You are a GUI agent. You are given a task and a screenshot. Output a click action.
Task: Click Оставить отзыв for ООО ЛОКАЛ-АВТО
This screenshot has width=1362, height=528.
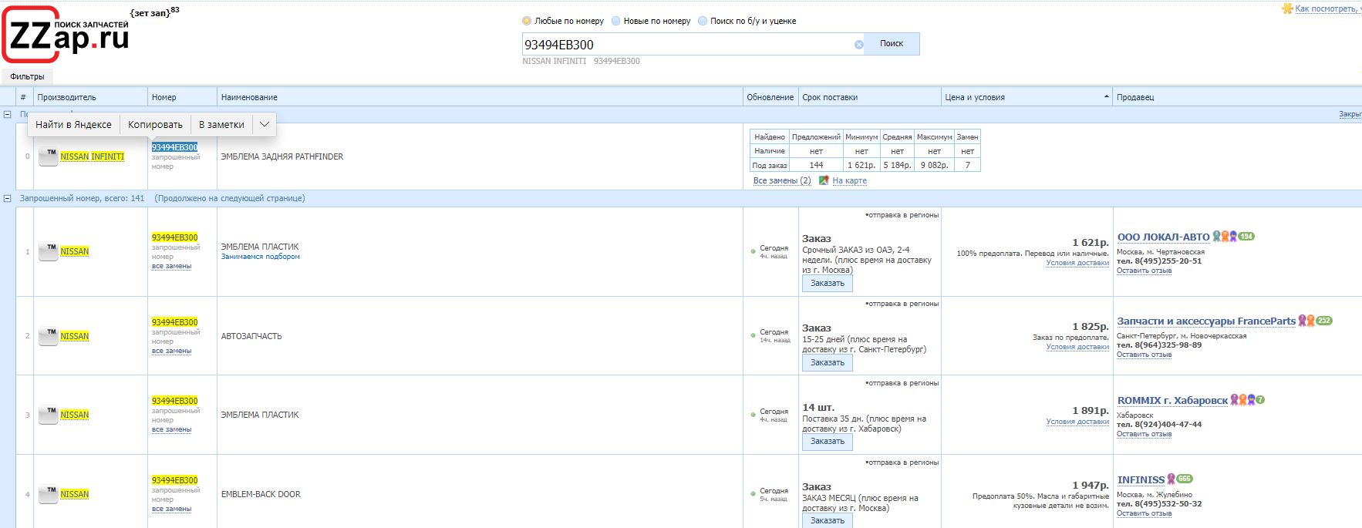point(1144,271)
